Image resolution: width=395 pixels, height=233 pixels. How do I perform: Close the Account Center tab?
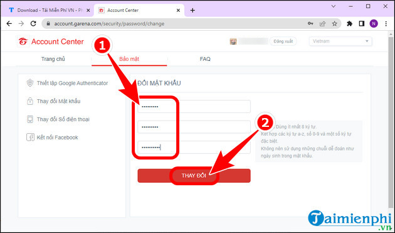[x=178, y=10]
